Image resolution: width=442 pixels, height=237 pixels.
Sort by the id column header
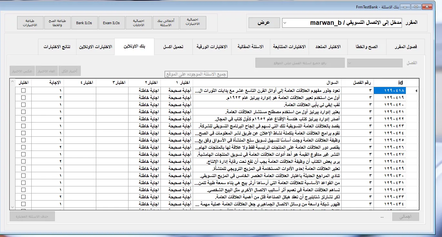390,83
